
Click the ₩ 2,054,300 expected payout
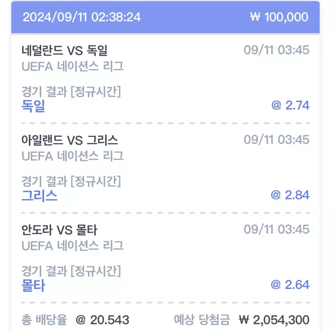pyautogui.click(x=274, y=320)
